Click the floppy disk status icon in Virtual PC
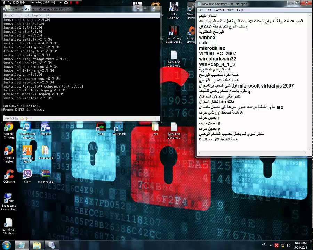Viewport: 313px width, 250px height. point(17,118)
